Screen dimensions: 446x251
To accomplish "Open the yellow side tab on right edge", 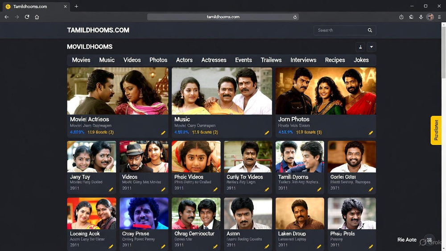I will (x=436, y=130).
